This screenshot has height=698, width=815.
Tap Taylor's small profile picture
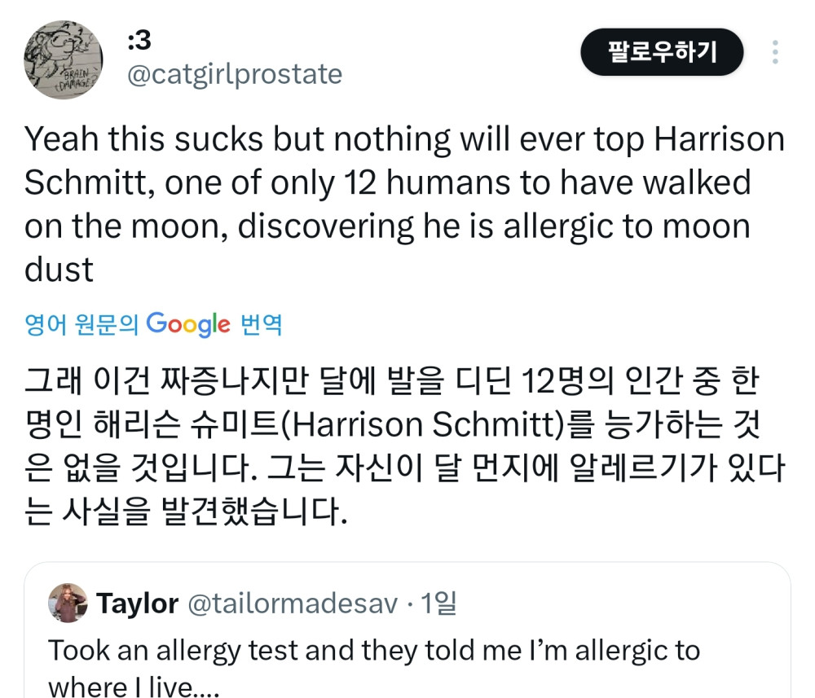tap(68, 604)
